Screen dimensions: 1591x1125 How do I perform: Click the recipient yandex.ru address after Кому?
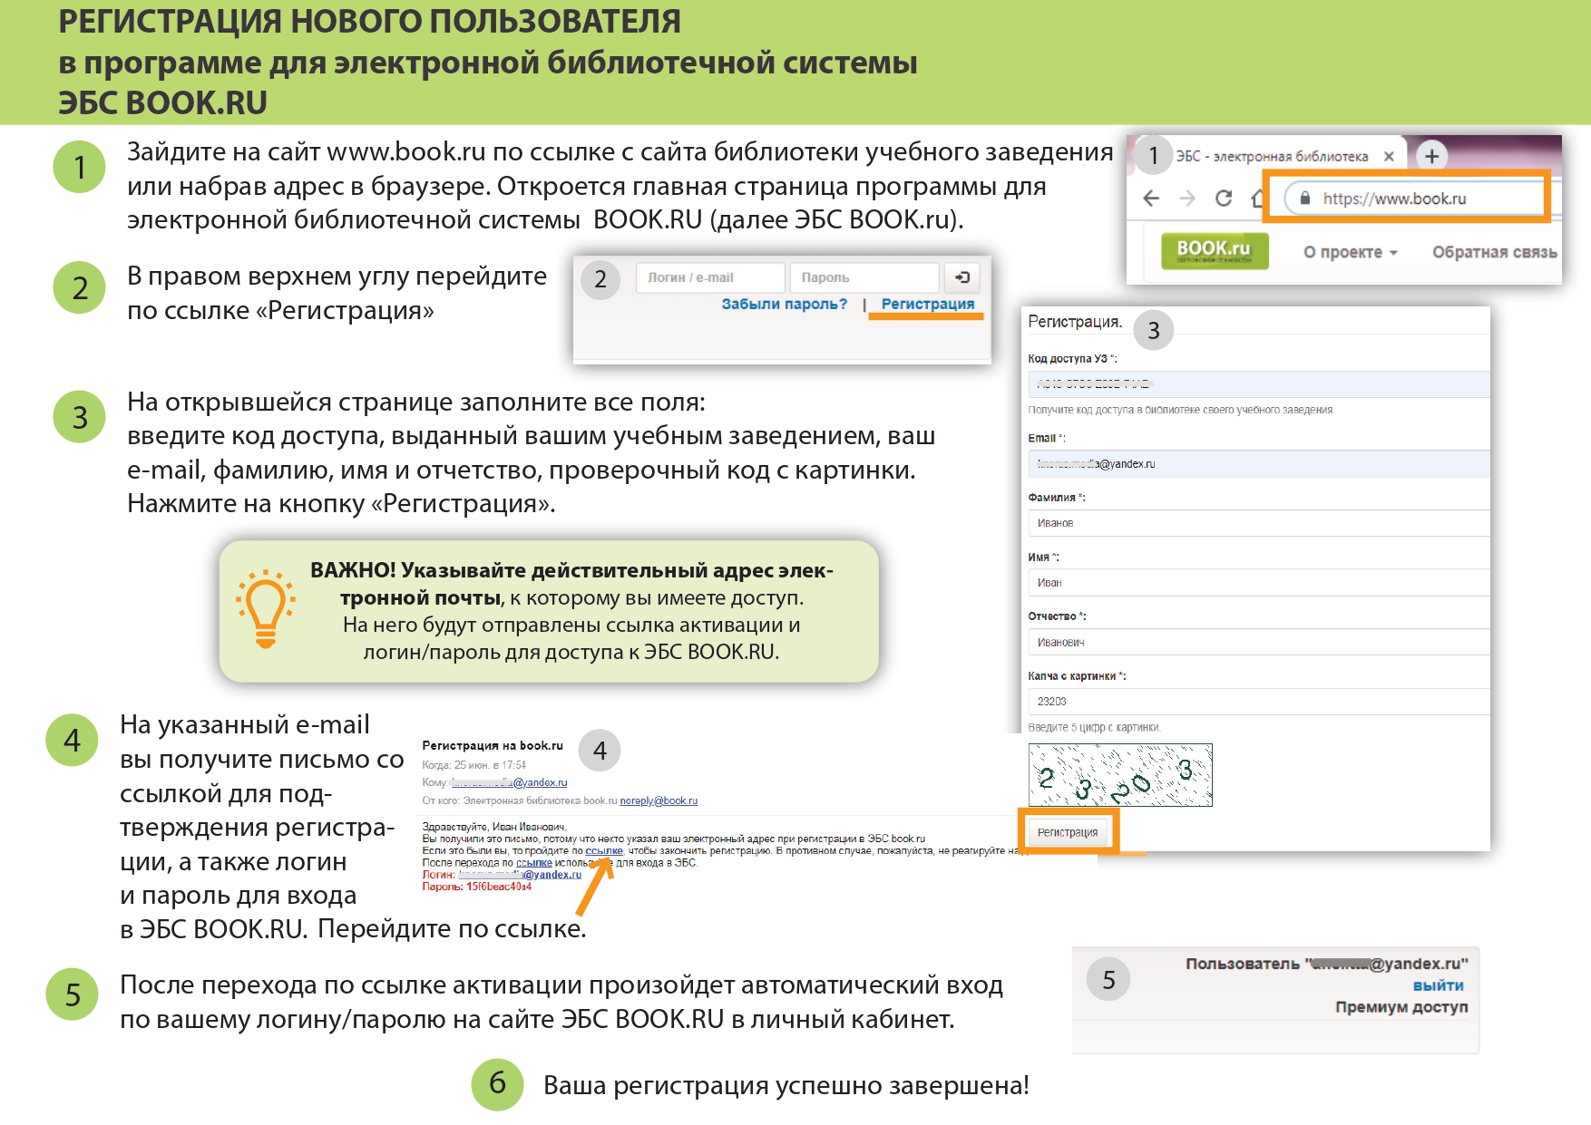(509, 782)
